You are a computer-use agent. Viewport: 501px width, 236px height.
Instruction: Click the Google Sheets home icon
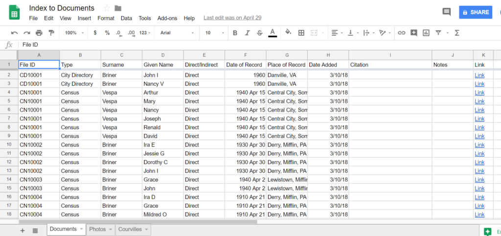pos(14,13)
